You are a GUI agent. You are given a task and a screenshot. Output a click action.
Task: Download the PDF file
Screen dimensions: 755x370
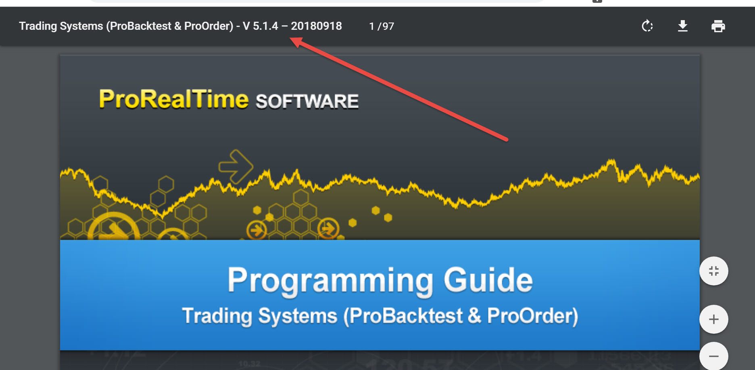click(x=683, y=26)
